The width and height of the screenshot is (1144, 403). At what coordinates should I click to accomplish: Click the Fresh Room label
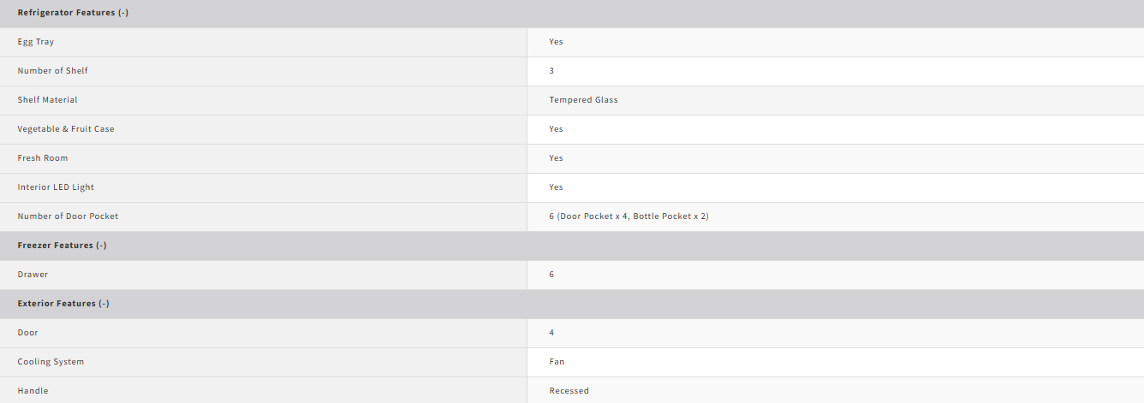(x=43, y=158)
